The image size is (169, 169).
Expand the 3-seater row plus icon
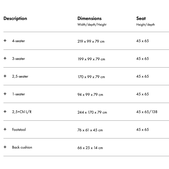coord(5,58)
